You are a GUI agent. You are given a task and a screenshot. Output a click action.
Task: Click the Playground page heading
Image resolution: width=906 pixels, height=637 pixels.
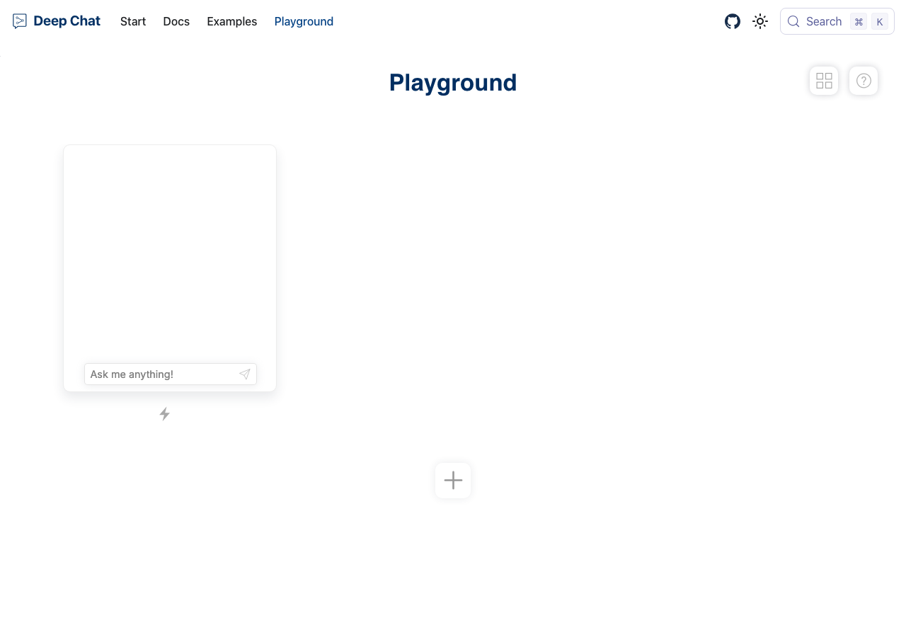(x=453, y=83)
